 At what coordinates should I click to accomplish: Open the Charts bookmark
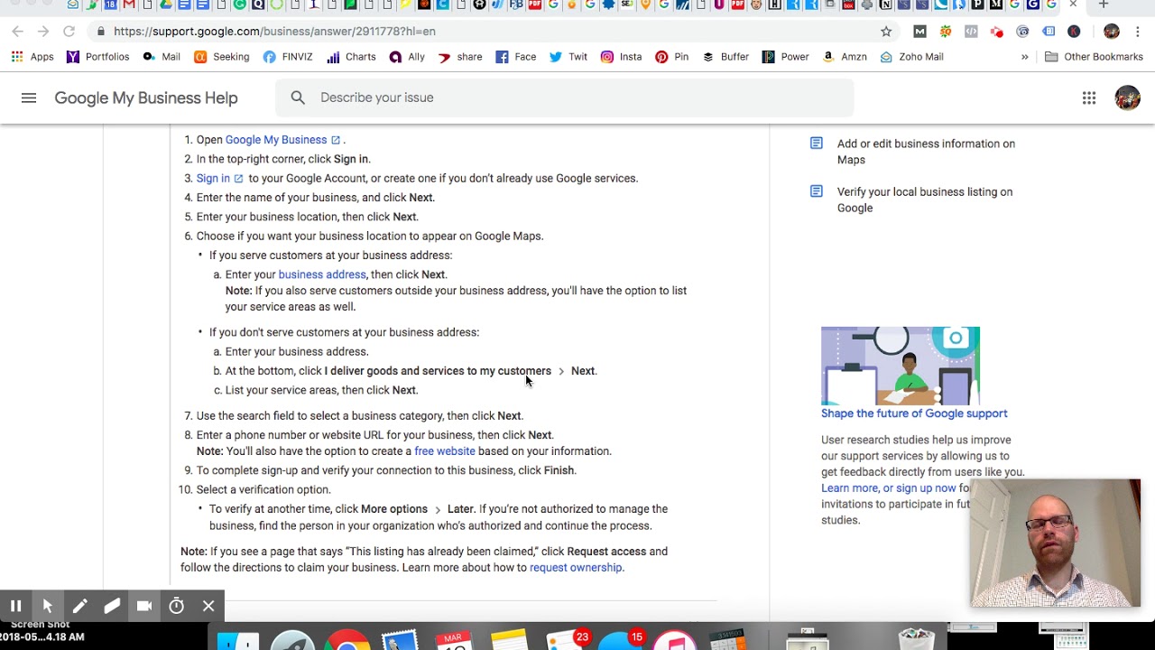coord(351,57)
